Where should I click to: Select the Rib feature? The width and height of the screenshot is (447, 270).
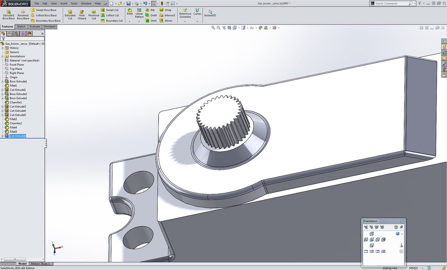click(150, 10)
